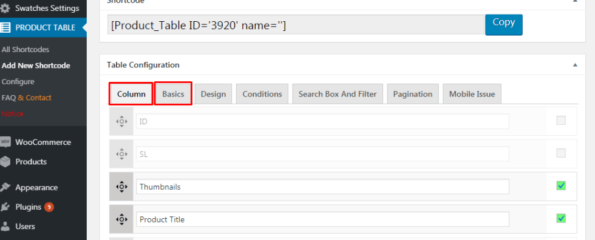
Task: Open the WooCommerce menu
Action: (x=43, y=142)
